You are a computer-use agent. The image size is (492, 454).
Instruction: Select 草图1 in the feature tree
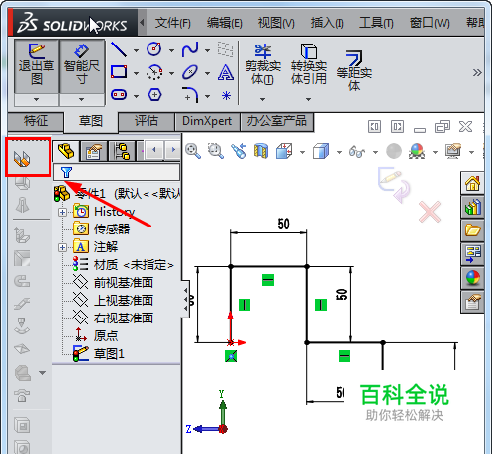[99, 354]
